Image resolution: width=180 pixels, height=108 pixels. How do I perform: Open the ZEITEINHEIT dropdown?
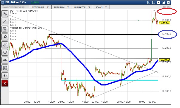pyautogui.click(x=40, y=7)
